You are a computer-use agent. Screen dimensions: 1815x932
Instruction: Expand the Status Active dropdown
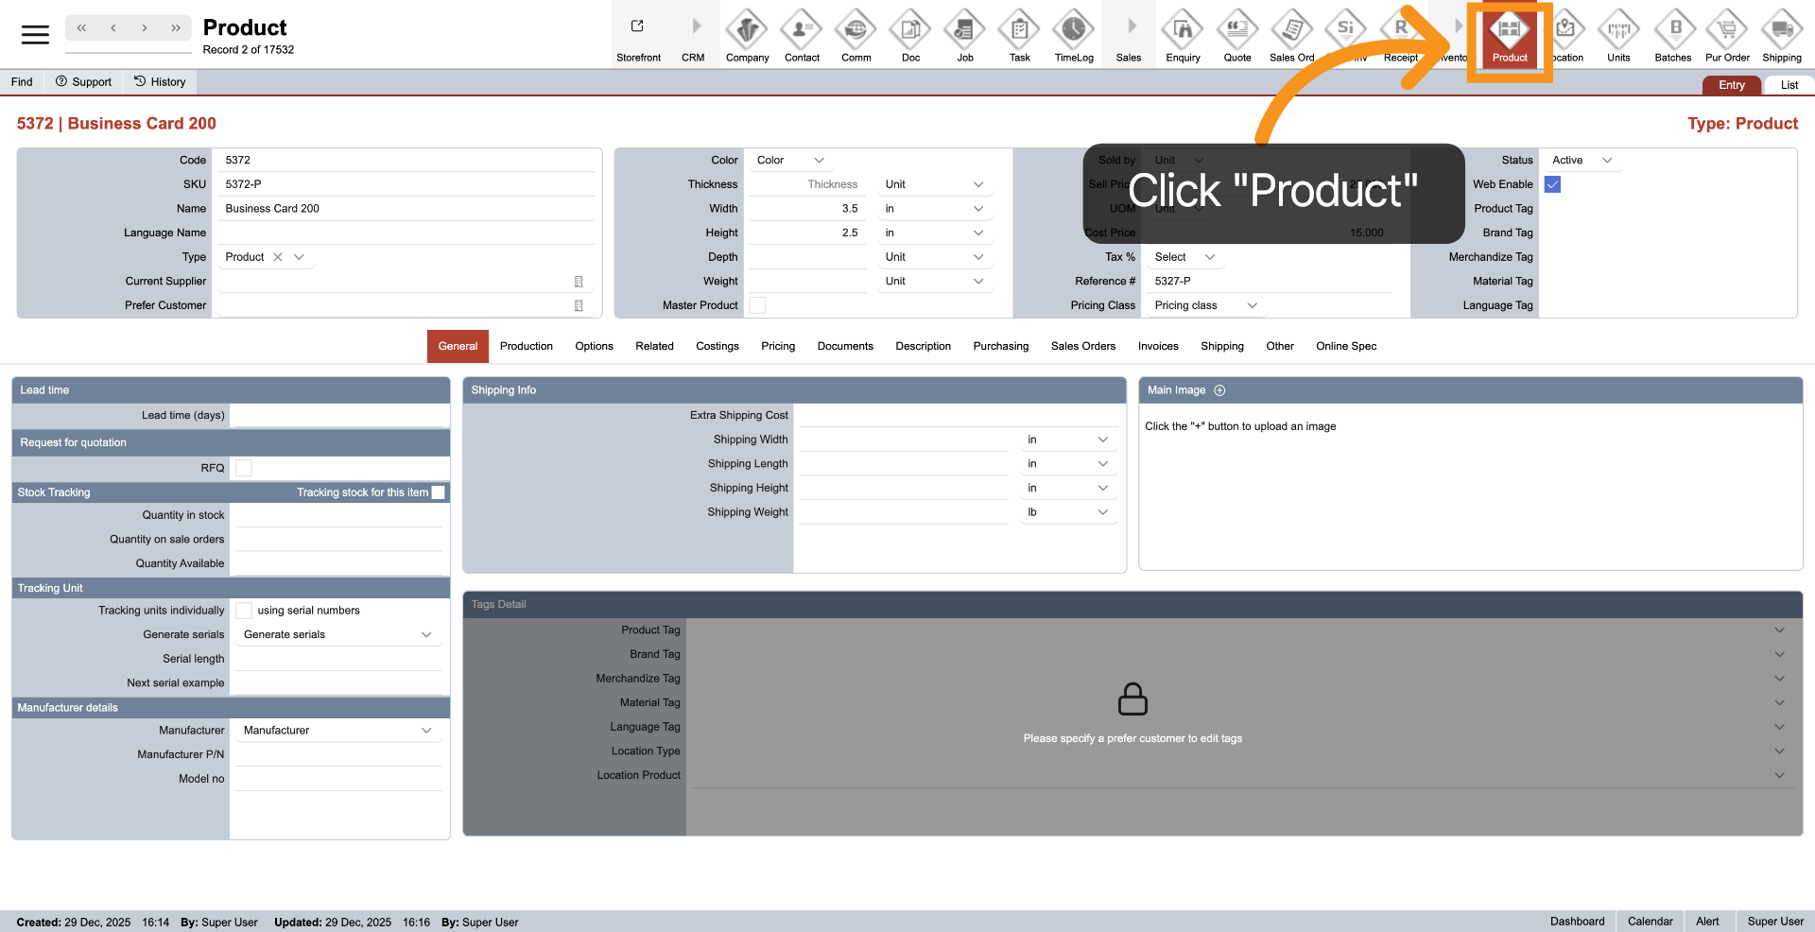pos(1582,161)
